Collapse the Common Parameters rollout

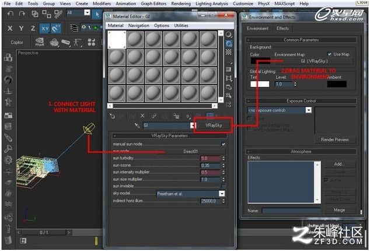(249, 40)
